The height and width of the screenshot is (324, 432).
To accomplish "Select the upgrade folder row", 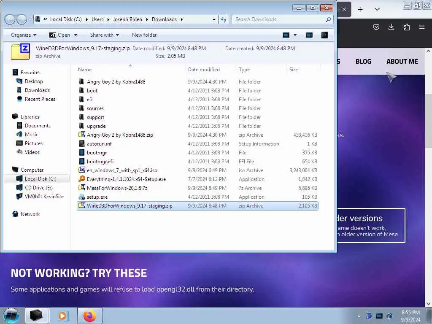I will coord(197,126).
